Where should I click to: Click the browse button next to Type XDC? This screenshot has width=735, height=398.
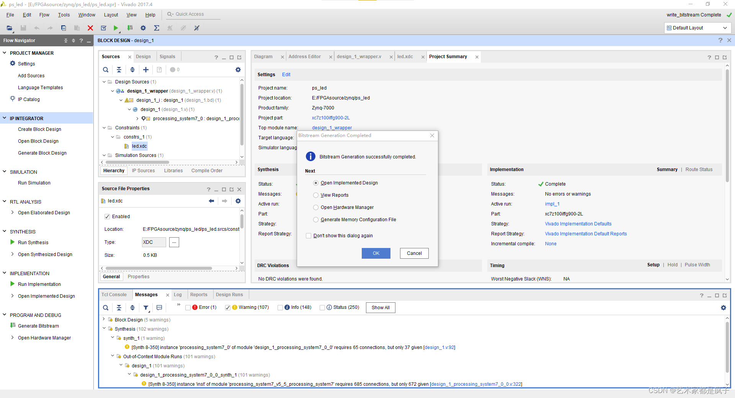pyautogui.click(x=174, y=242)
